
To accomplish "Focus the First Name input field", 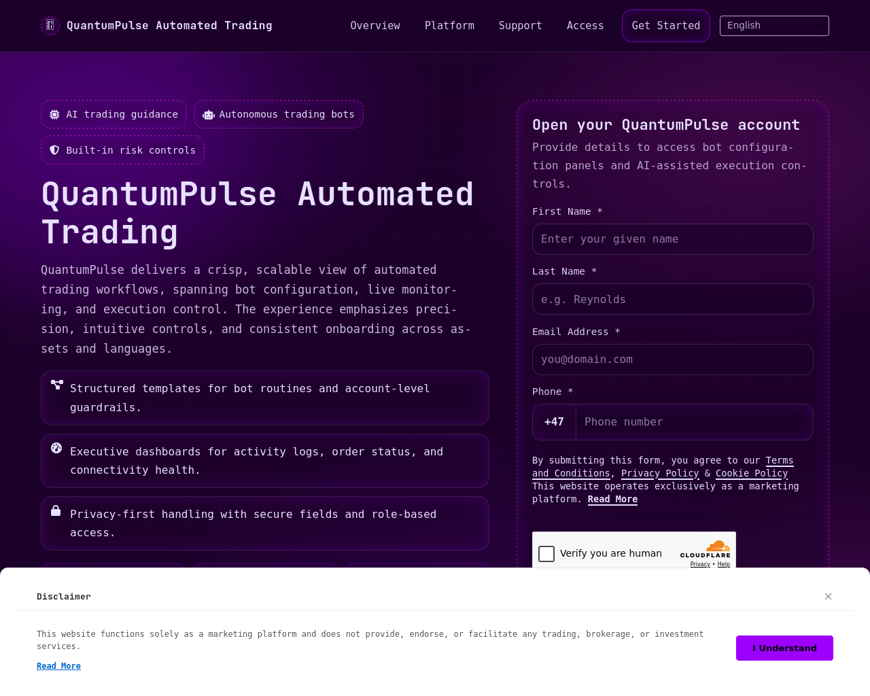I will [x=673, y=239].
